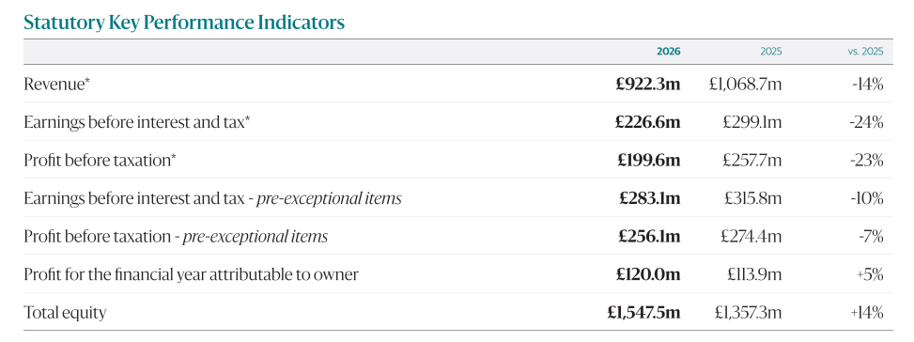Click the £274.4m 2025 pre-exceptional profit
Image resolution: width=914 pixels, height=342 pixels.
point(751,237)
